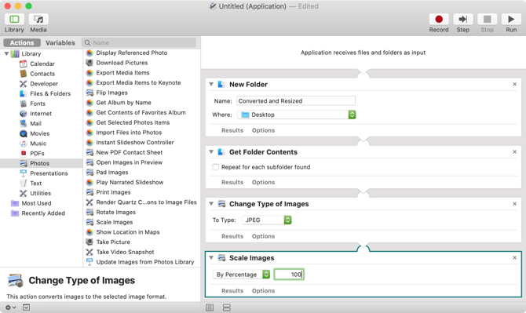Select the Calendar category
The image size is (526, 313).
[x=42, y=64]
